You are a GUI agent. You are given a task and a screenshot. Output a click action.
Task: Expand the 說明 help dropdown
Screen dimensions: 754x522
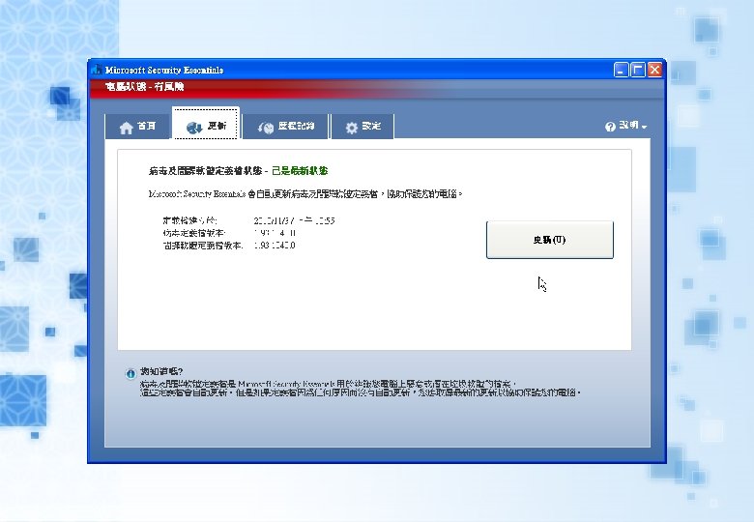click(626, 126)
